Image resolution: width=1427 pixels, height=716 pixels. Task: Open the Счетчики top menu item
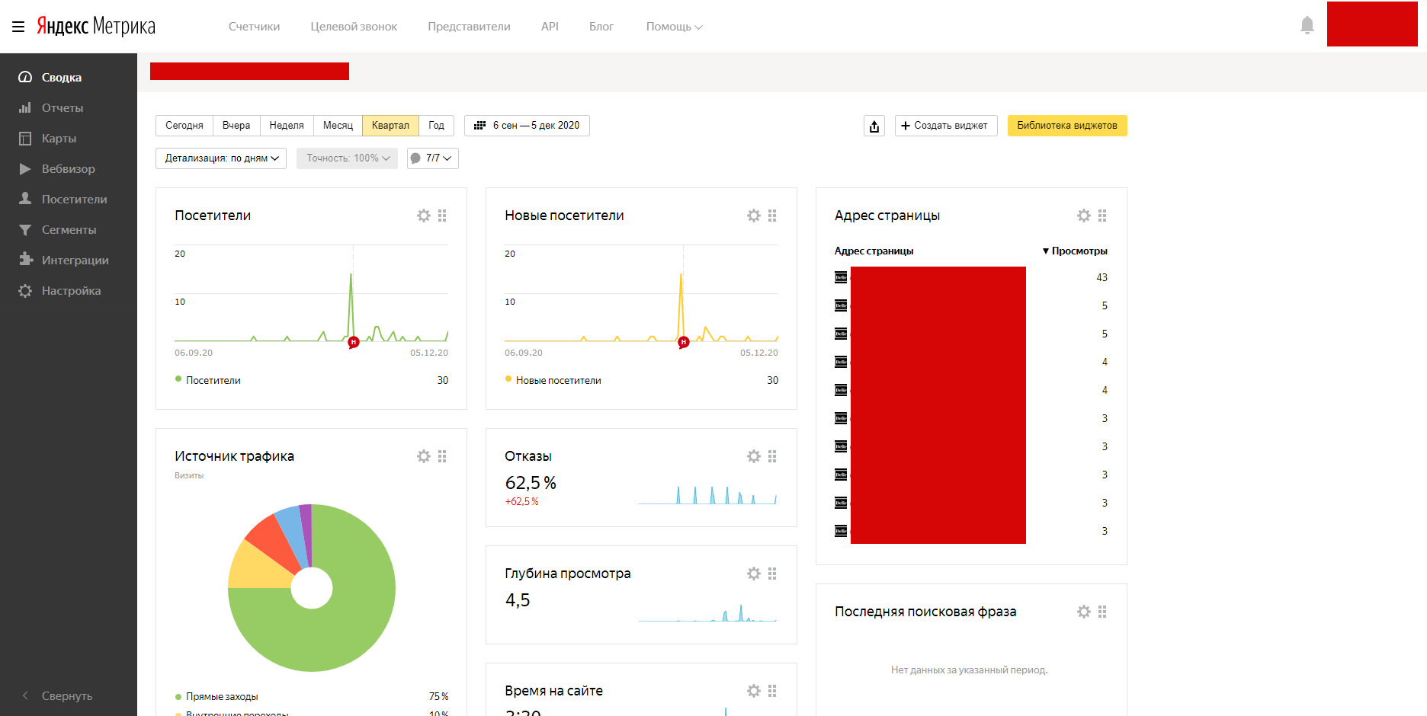254,27
